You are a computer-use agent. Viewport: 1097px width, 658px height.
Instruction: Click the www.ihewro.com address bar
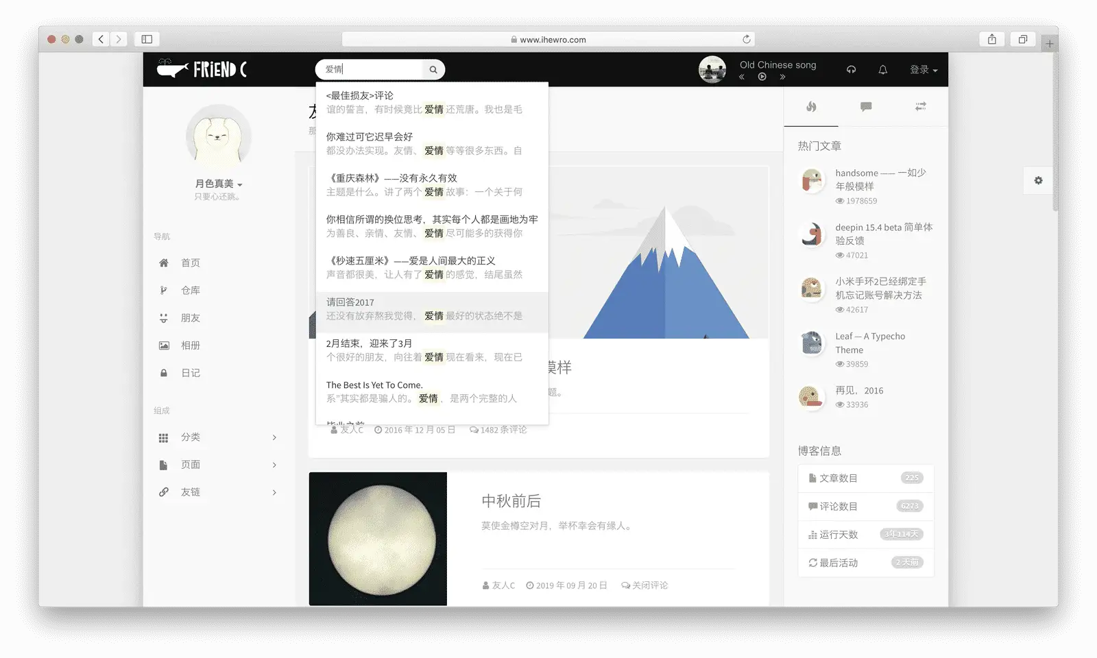pyautogui.click(x=548, y=39)
